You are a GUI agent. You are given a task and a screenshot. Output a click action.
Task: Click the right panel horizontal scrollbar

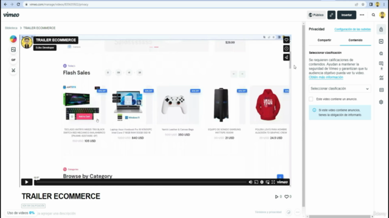(x=339, y=217)
